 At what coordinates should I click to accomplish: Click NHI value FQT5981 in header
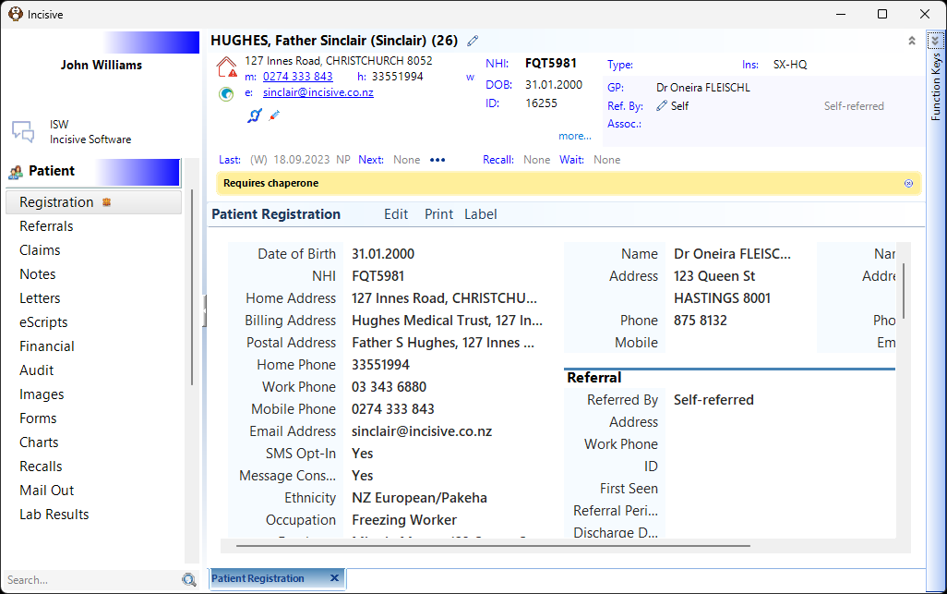551,64
